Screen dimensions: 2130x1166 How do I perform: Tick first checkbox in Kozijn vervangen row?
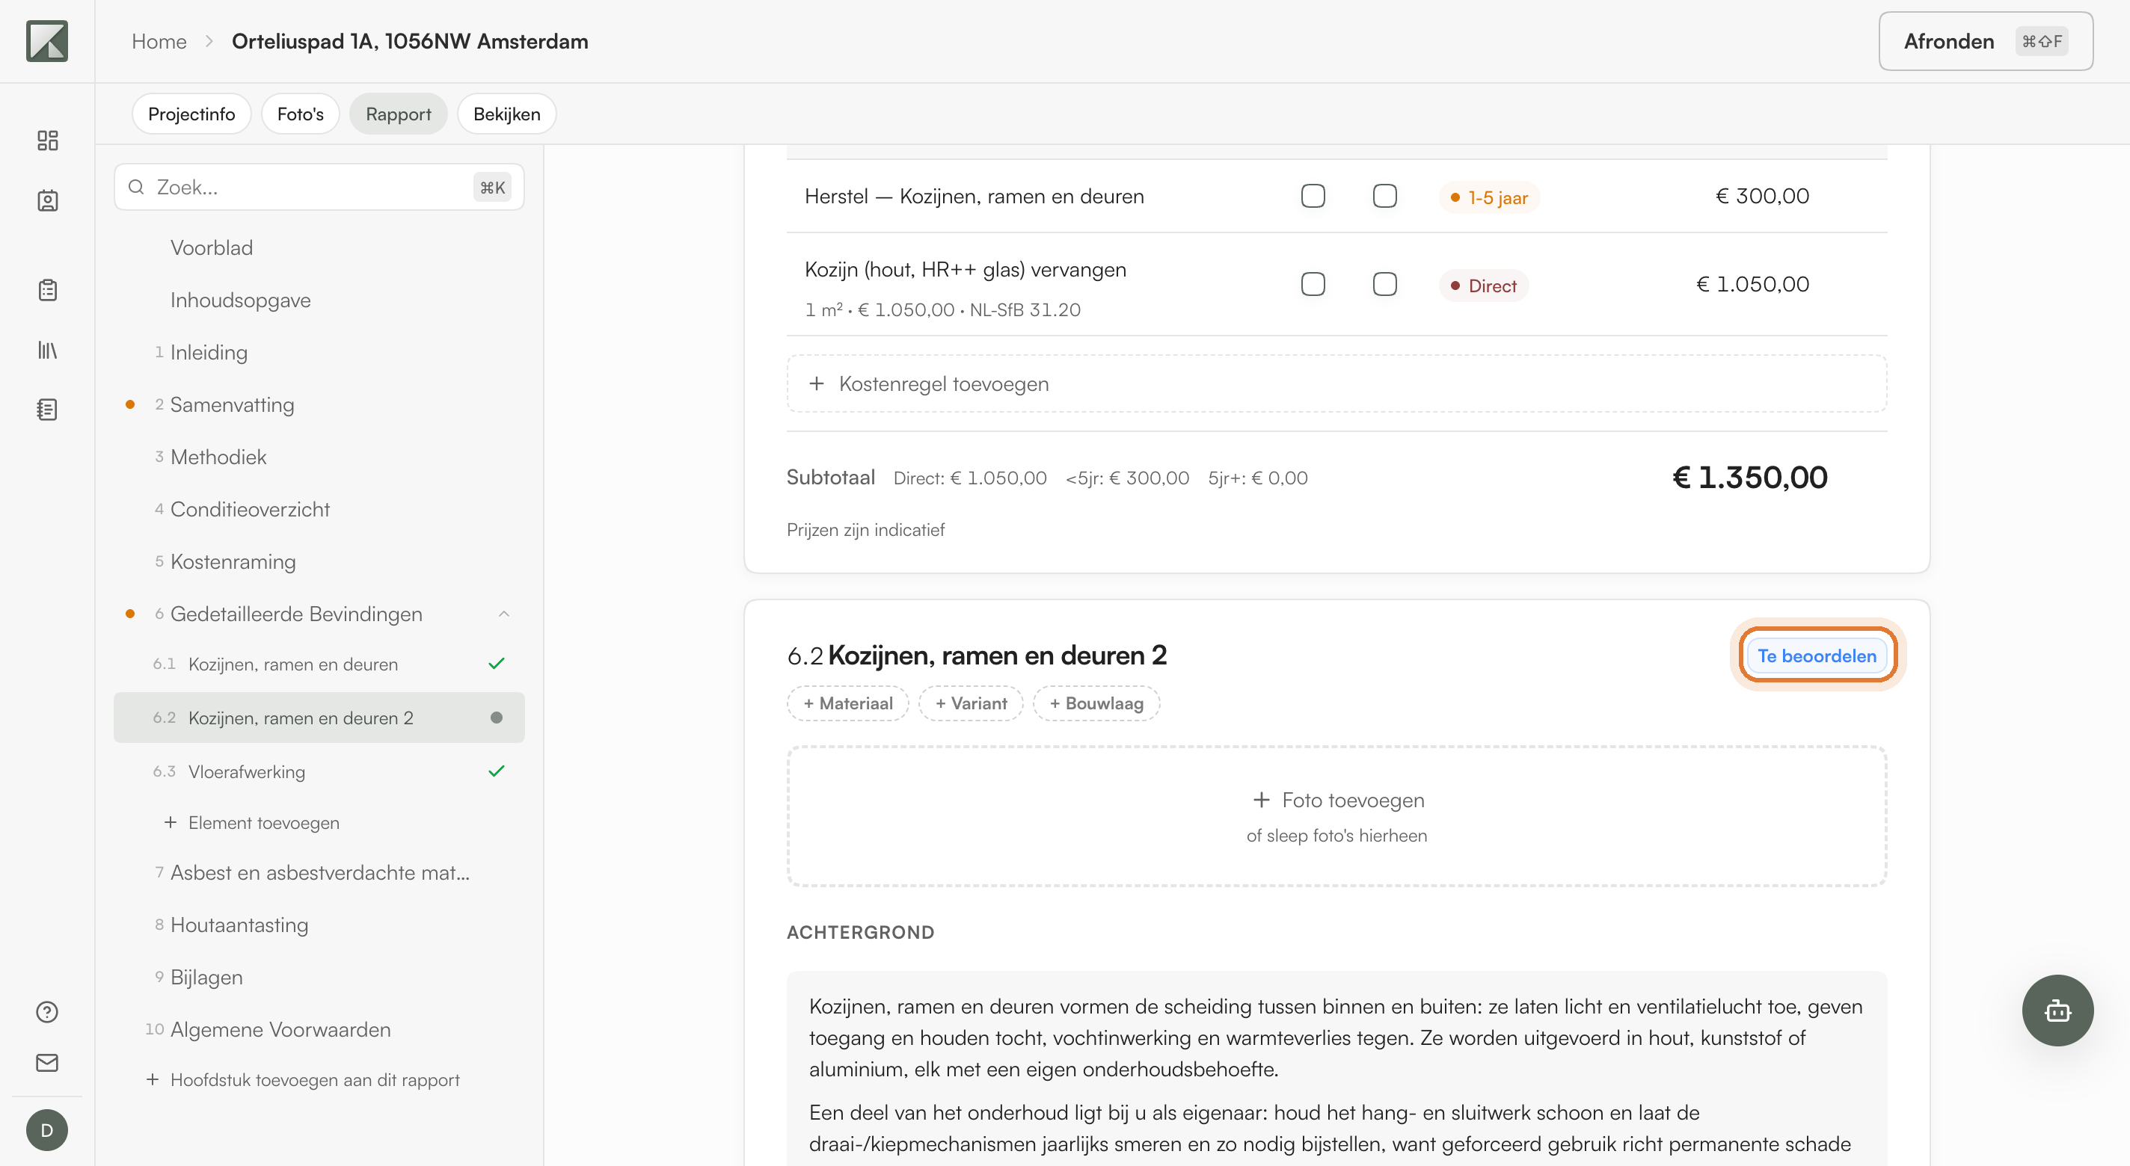click(x=1313, y=284)
